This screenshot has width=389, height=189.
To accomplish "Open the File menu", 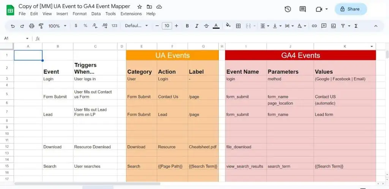I will pyautogui.click(x=22, y=14).
